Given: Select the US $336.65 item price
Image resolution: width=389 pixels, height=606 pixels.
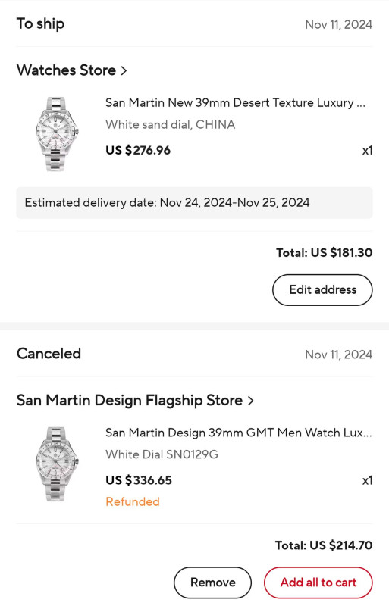Looking at the screenshot, I should click(x=139, y=480).
